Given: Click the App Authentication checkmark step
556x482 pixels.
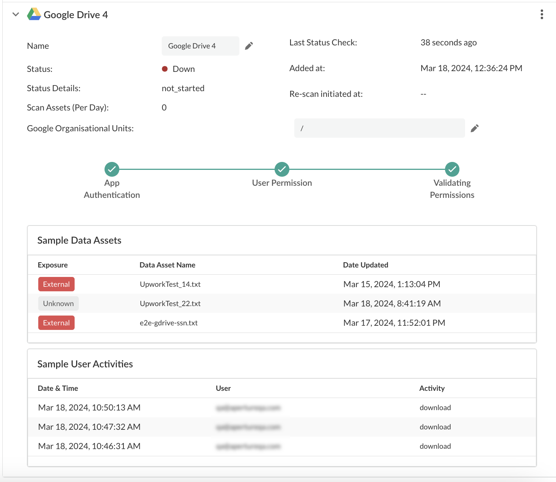Looking at the screenshot, I should [x=112, y=169].
